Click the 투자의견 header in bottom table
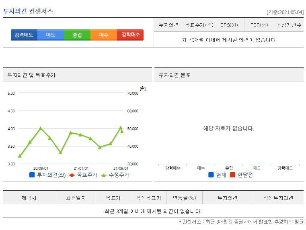The width and height of the screenshot is (306, 230). (x=228, y=198)
